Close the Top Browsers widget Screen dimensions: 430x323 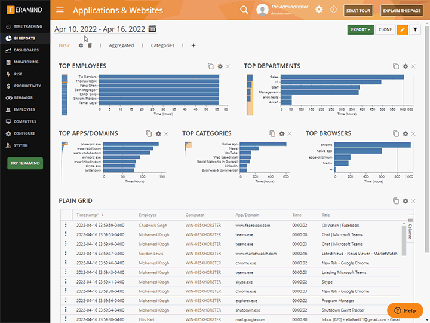pos(413,133)
